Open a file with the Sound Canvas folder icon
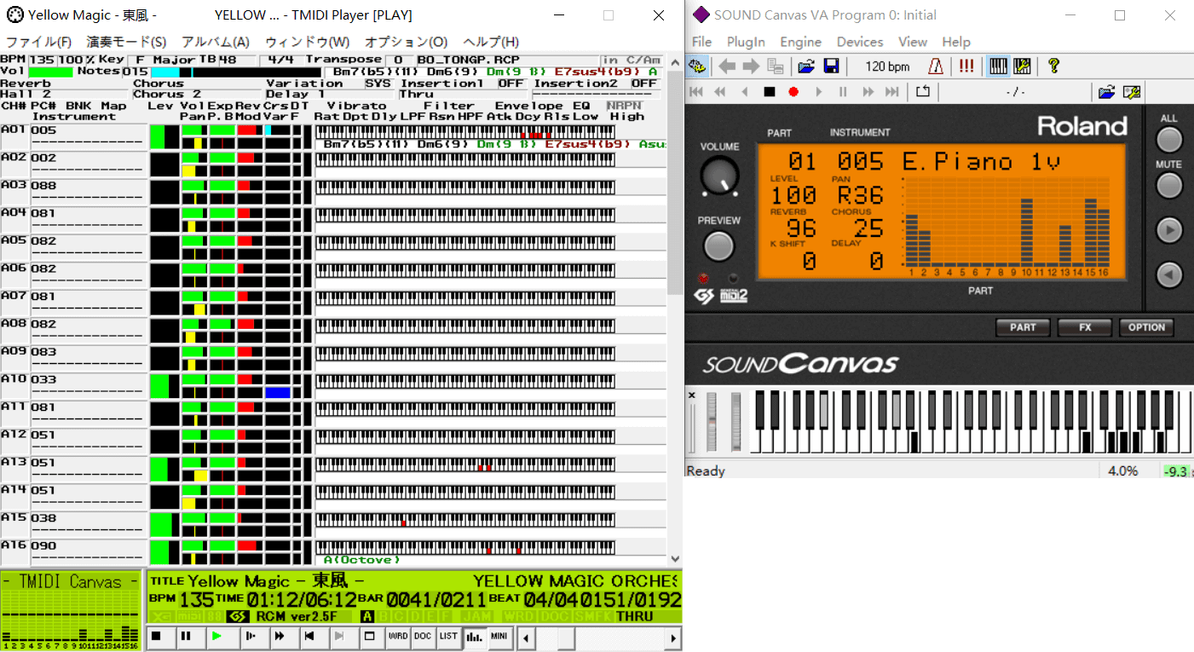Image resolution: width=1194 pixels, height=652 pixels. [x=806, y=66]
